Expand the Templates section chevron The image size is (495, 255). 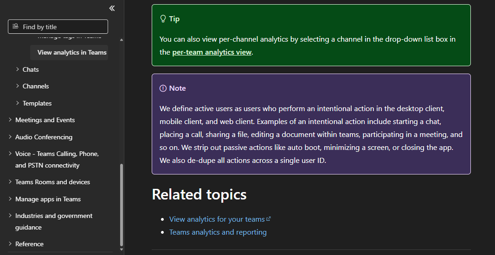point(18,103)
